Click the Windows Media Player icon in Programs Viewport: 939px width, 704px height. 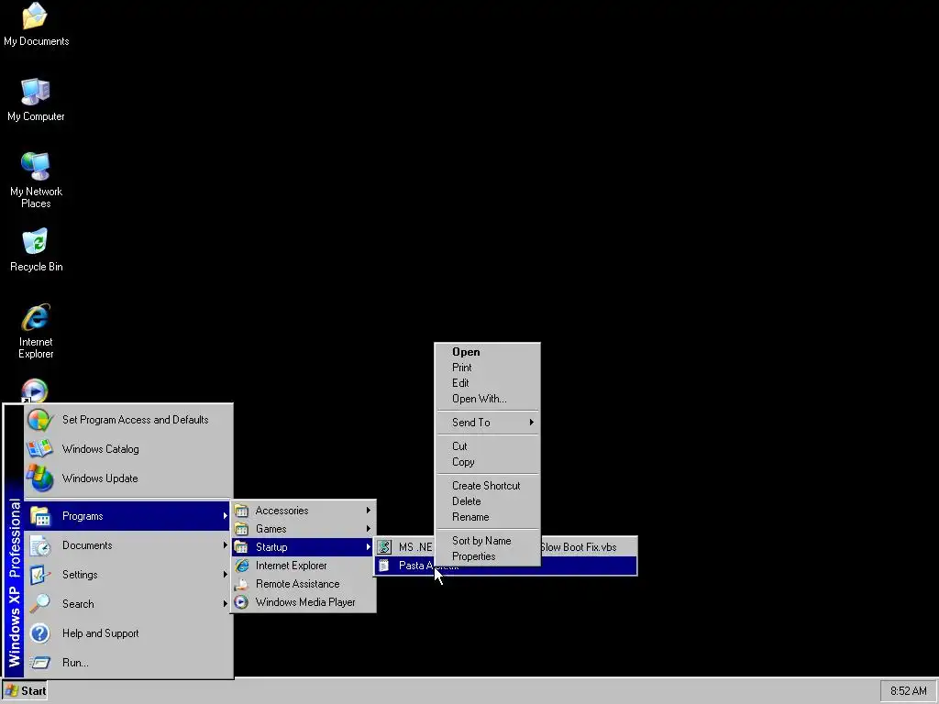pos(241,602)
